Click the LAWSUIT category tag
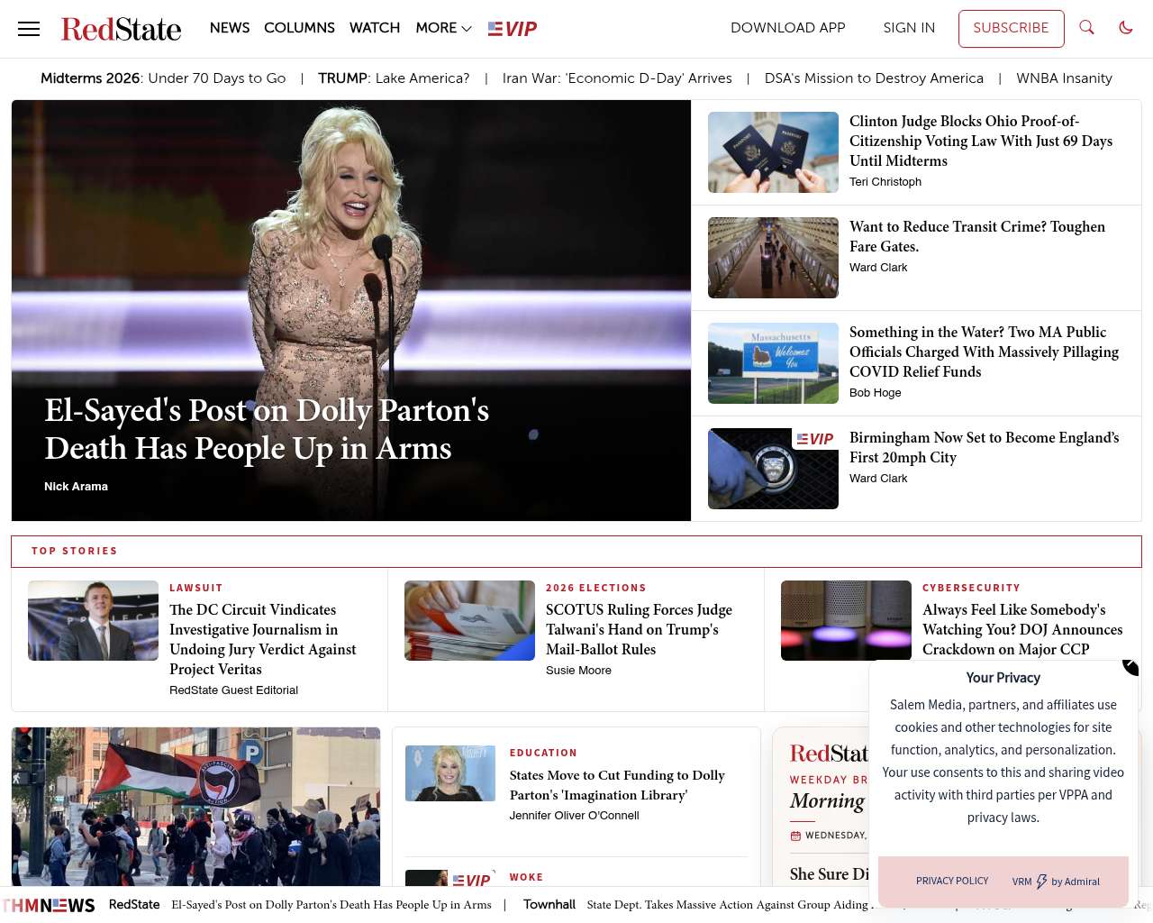The height and width of the screenshot is (923, 1153). [195, 588]
